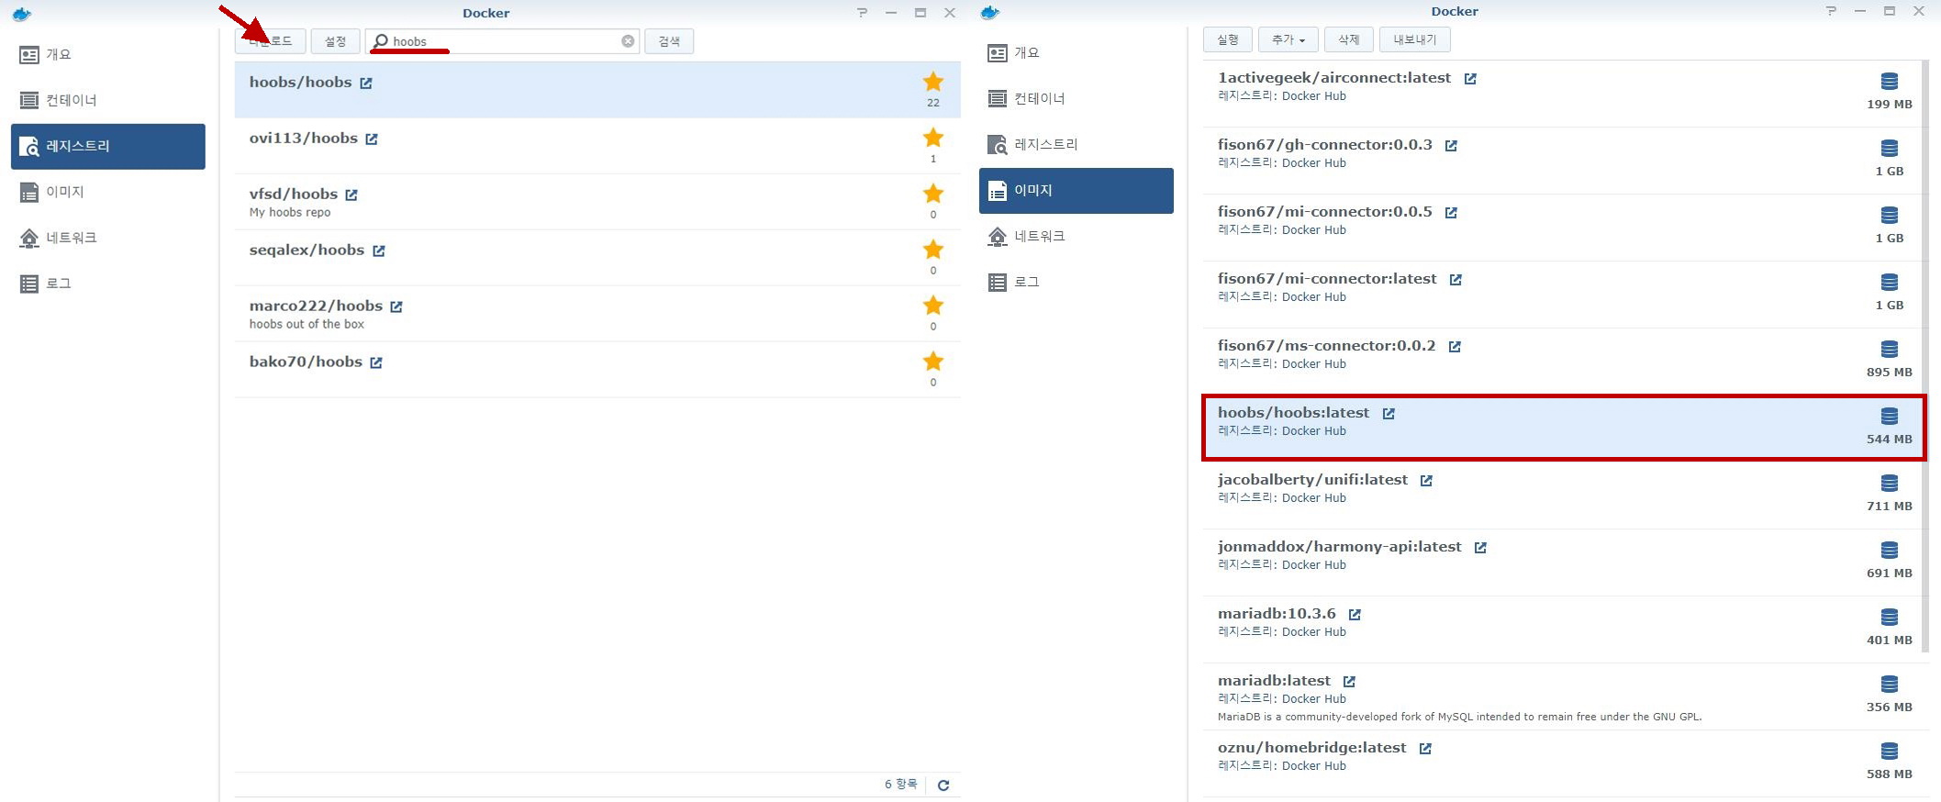Viewport: 1941px width, 802px height.
Task: Open 로그 in left Docker window
Action: click(x=108, y=284)
